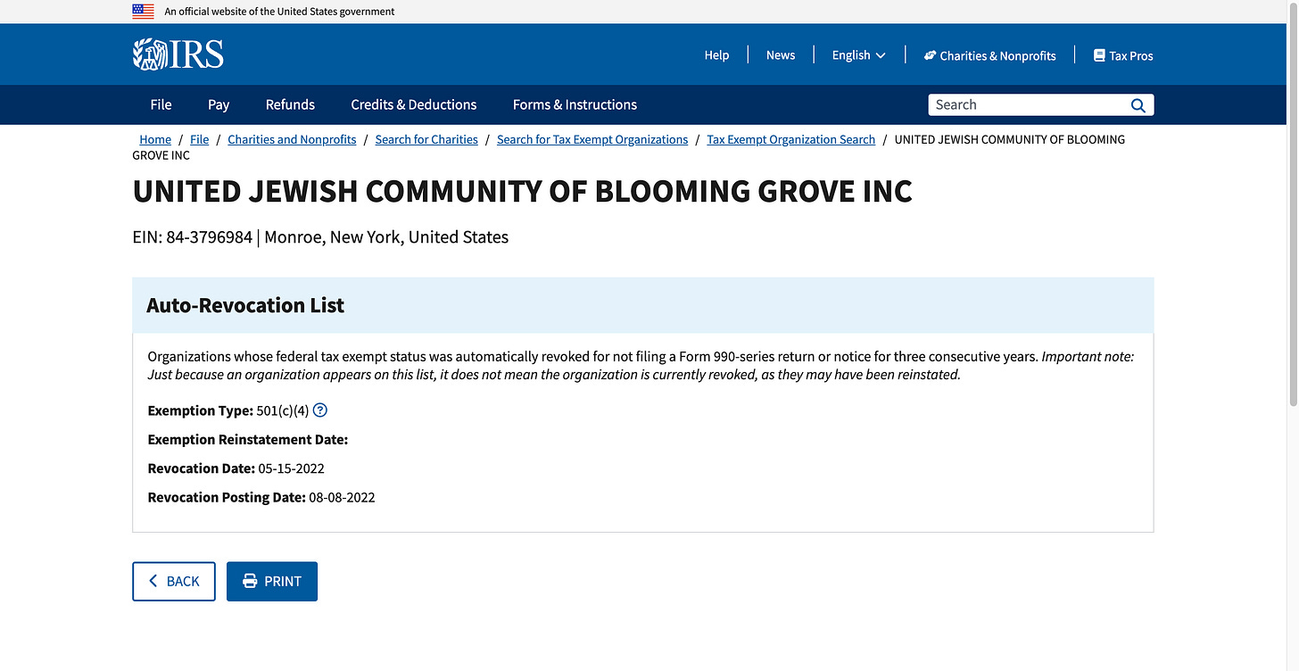This screenshot has width=1299, height=671.
Task: Open Search for Tax Exempt Organizations breadcrumb
Action: (592, 139)
